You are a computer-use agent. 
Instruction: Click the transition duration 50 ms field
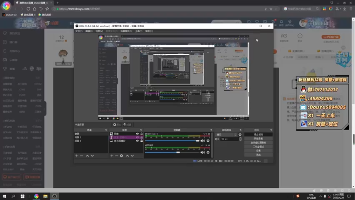coord(230,139)
